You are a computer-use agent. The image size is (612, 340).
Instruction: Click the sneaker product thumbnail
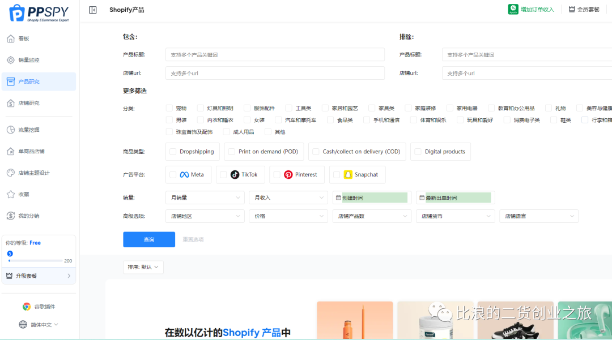(515, 320)
